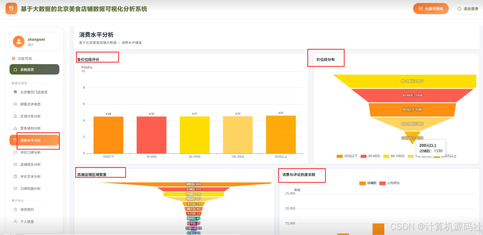Click the icon beside 消费水平分析
The image size is (483, 235).
[15, 140]
